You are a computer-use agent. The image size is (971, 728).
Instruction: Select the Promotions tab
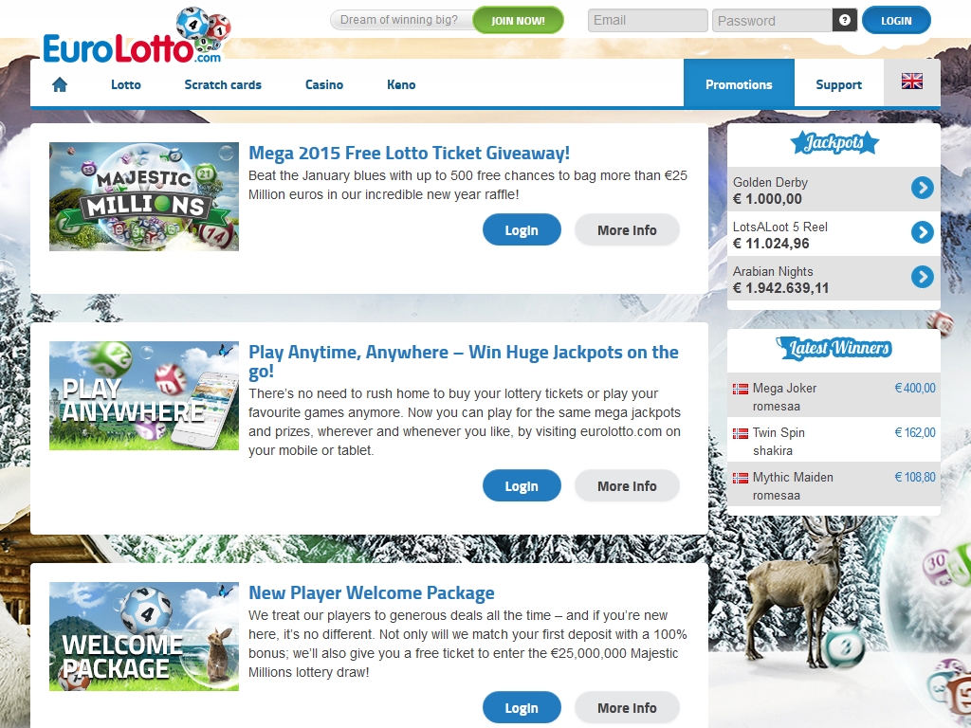739,83
